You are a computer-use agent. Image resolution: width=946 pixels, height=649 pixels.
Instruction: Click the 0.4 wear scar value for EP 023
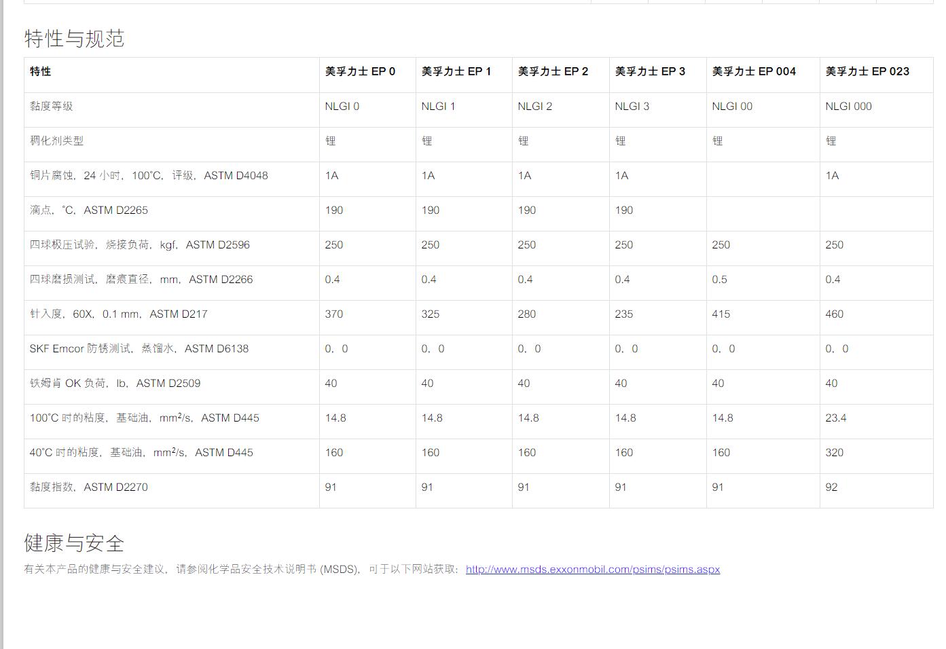click(x=833, y=279)
